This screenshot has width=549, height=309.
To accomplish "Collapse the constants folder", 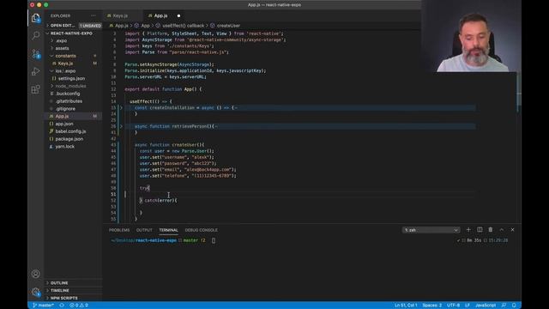I will [x=65, y=56].
